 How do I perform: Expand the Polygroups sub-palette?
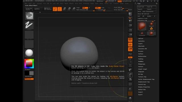(142, 64)
